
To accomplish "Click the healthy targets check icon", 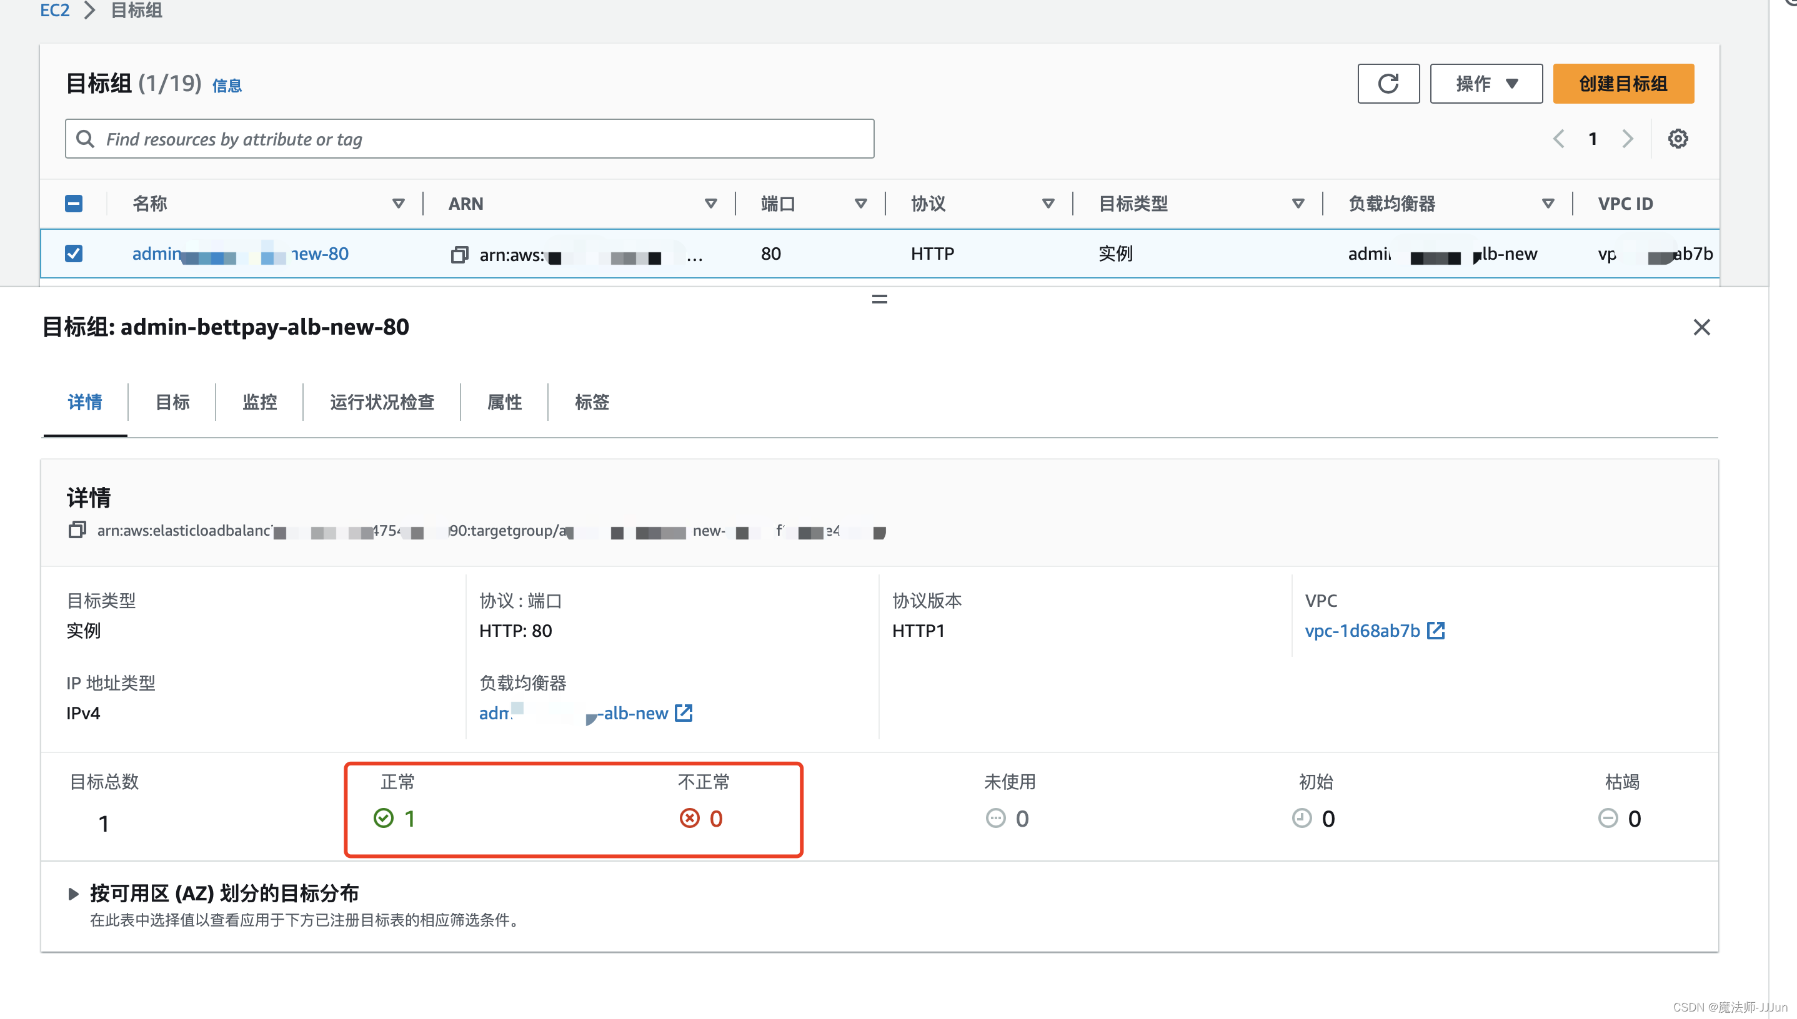I will click(x=383, y=818).
